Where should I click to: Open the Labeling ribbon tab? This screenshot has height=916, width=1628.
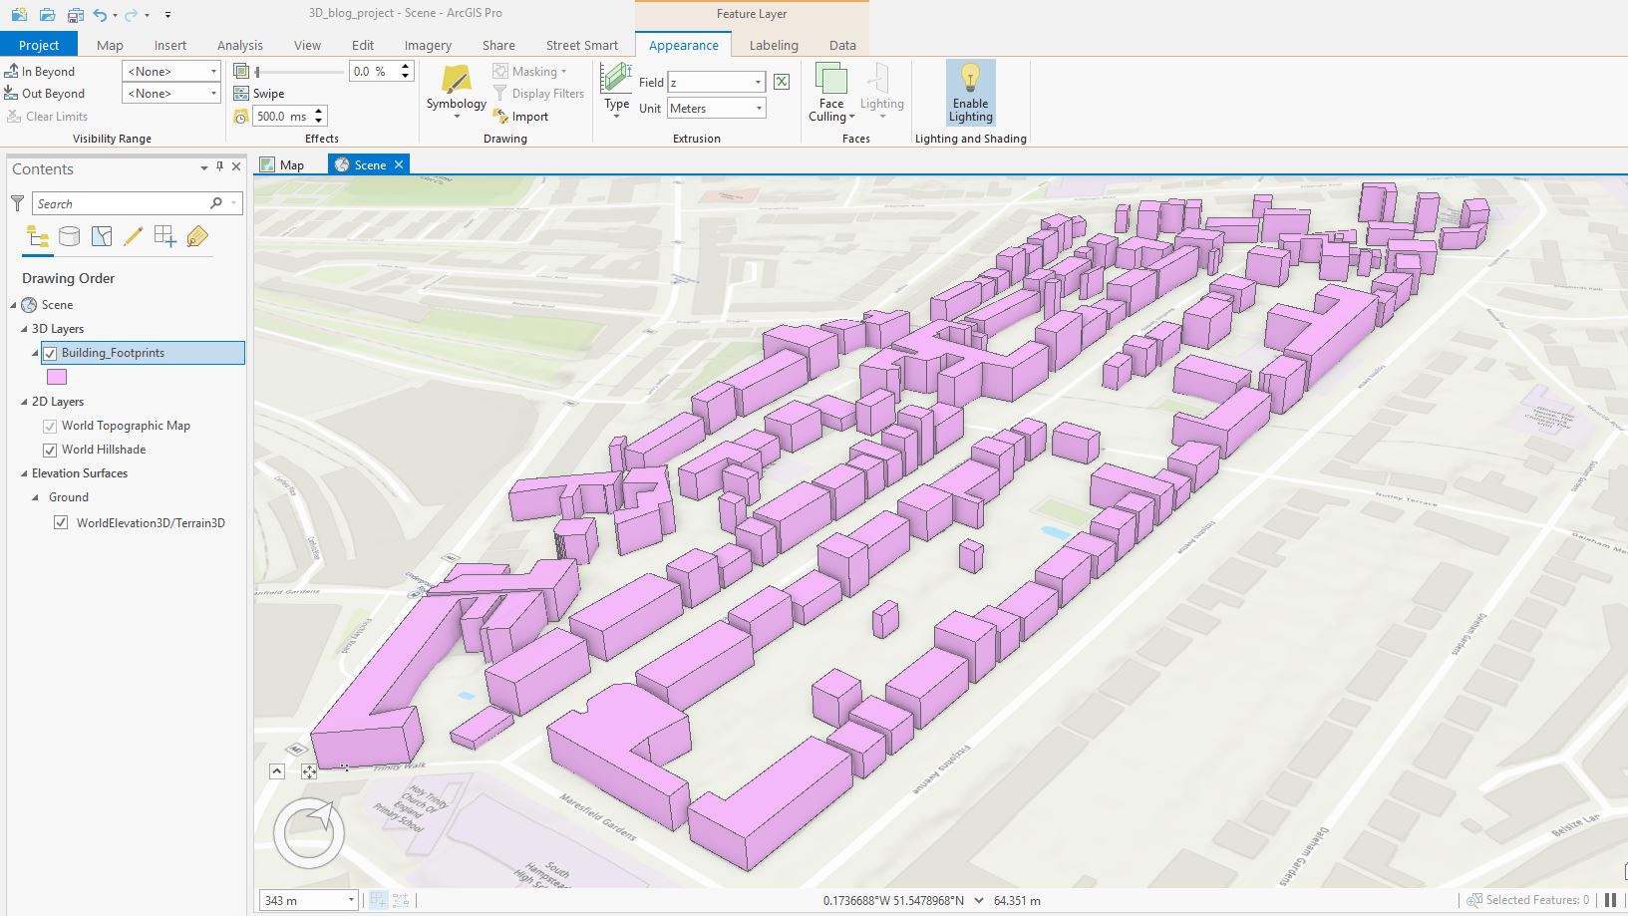(773, 45)
